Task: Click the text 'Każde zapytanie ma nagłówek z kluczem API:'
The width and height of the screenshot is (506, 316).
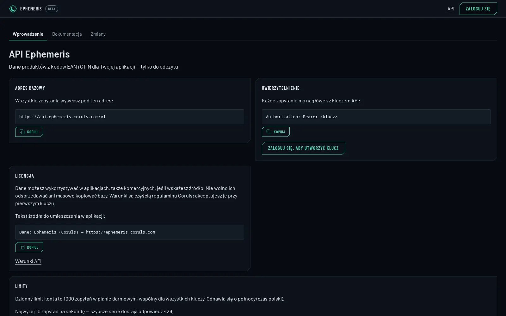Action: (311, 100)
